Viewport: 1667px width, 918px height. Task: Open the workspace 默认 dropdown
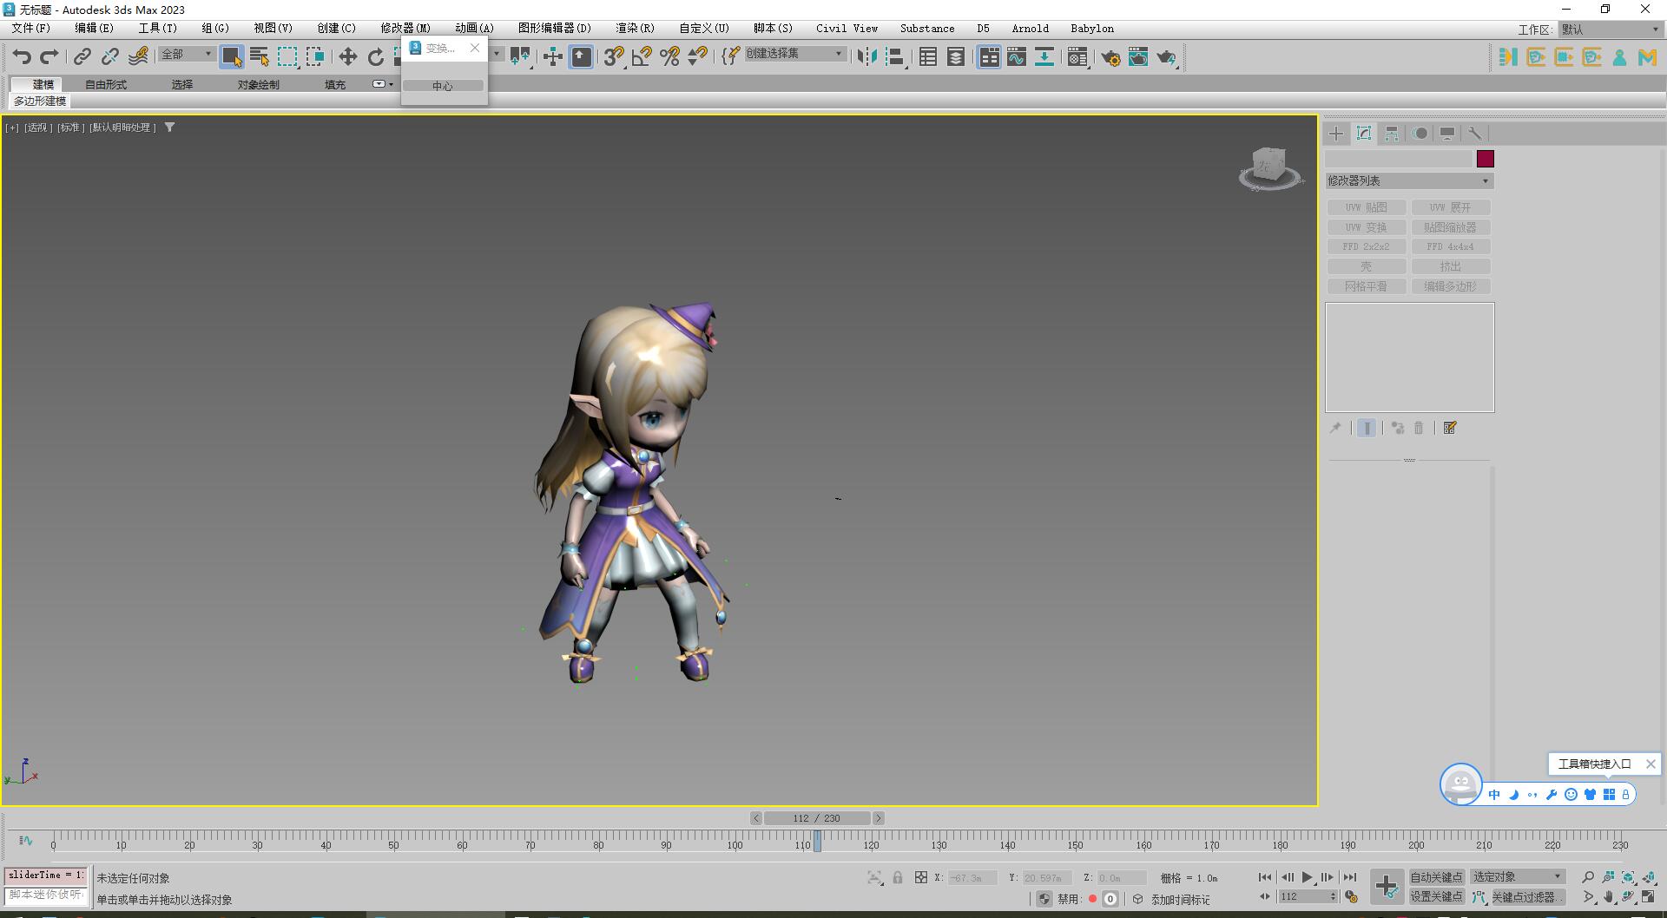tap(1610, 30)
